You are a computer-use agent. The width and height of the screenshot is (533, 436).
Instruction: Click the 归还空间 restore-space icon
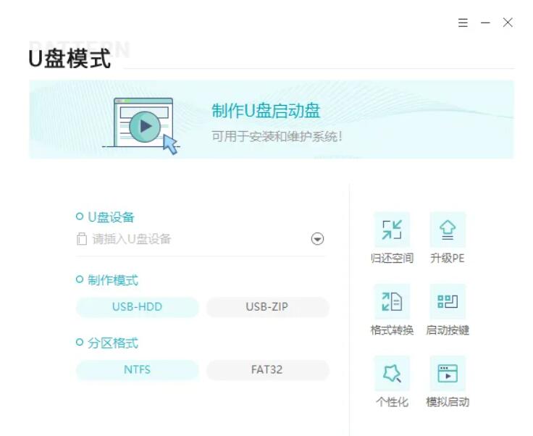pyautogui.click(x=392, y=230)
